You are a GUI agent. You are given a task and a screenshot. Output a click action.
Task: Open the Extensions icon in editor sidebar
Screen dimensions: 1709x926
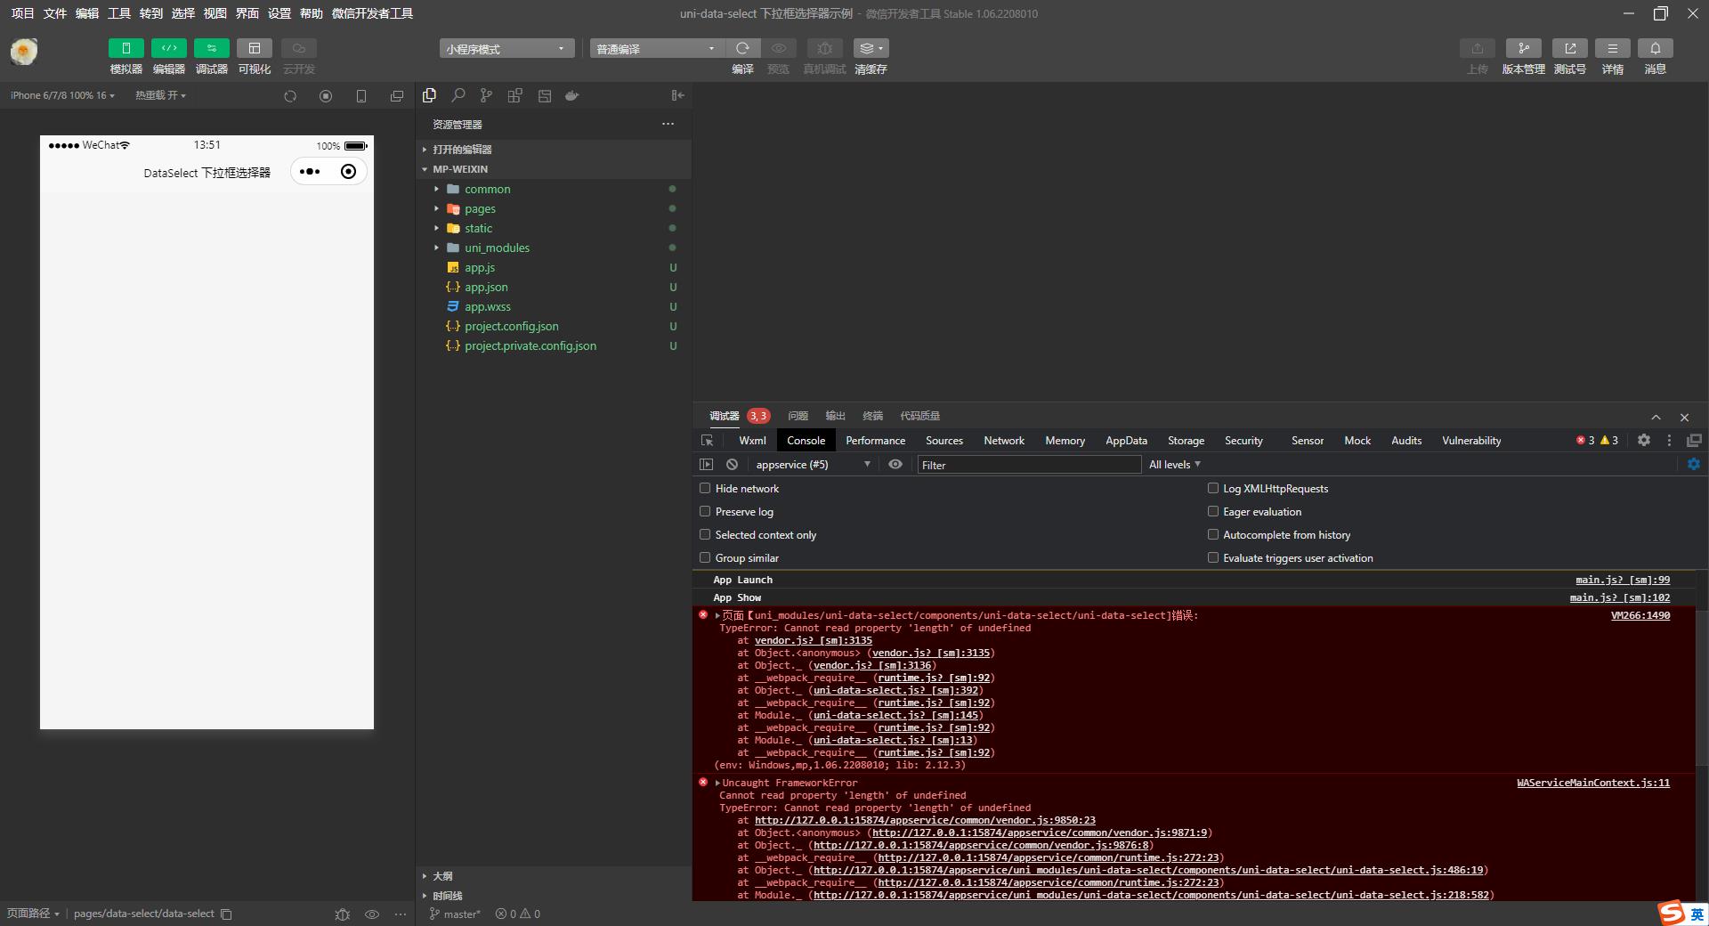pos(514,95)
